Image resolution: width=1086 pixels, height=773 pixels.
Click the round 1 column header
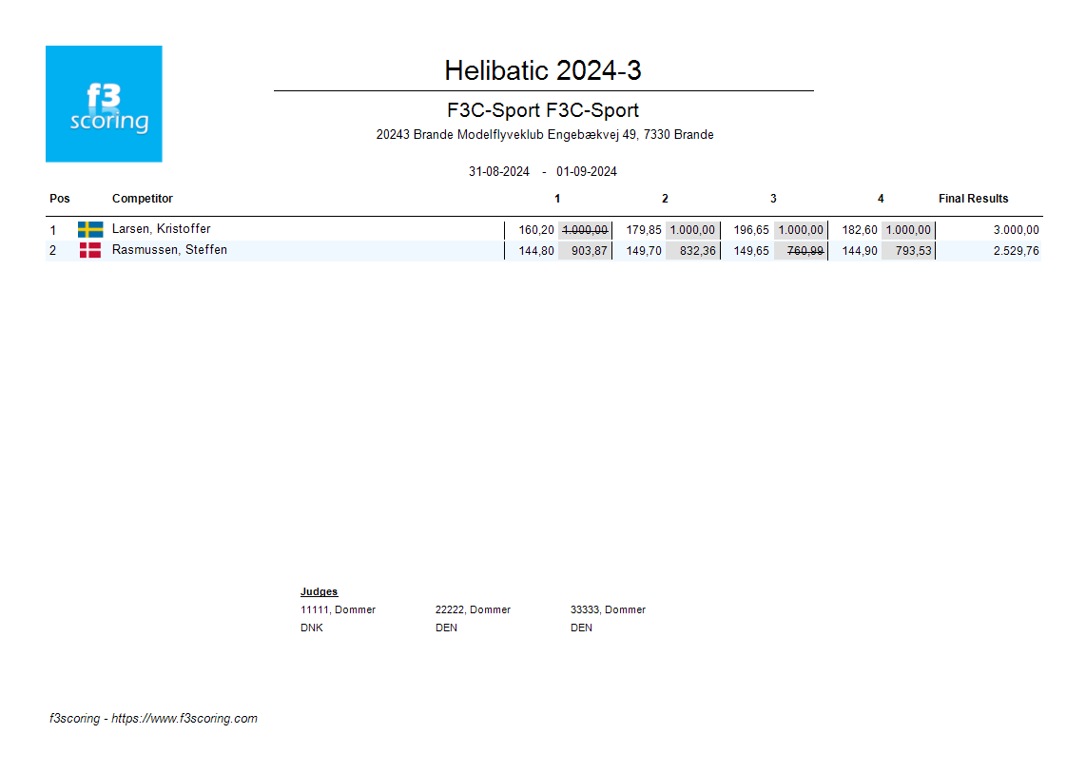point(557,199)
